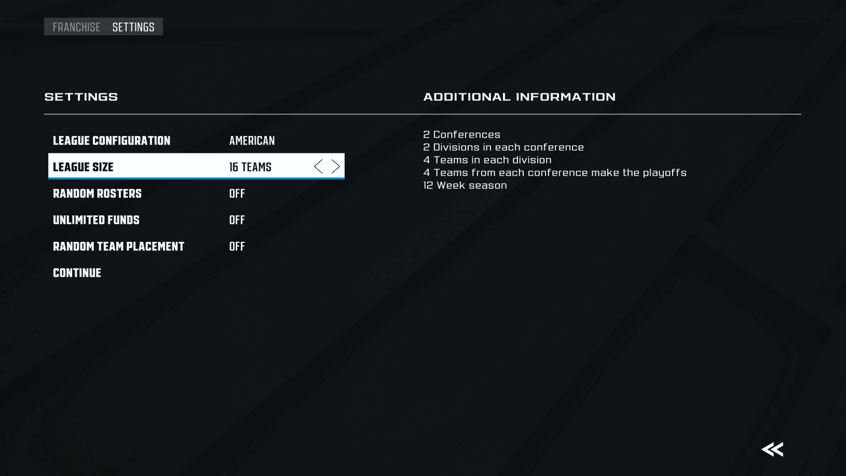Viewport: 846px width, 476px height.
Task: Select the 16 TEAMS league size value
Action: click(x=250, y=167)
